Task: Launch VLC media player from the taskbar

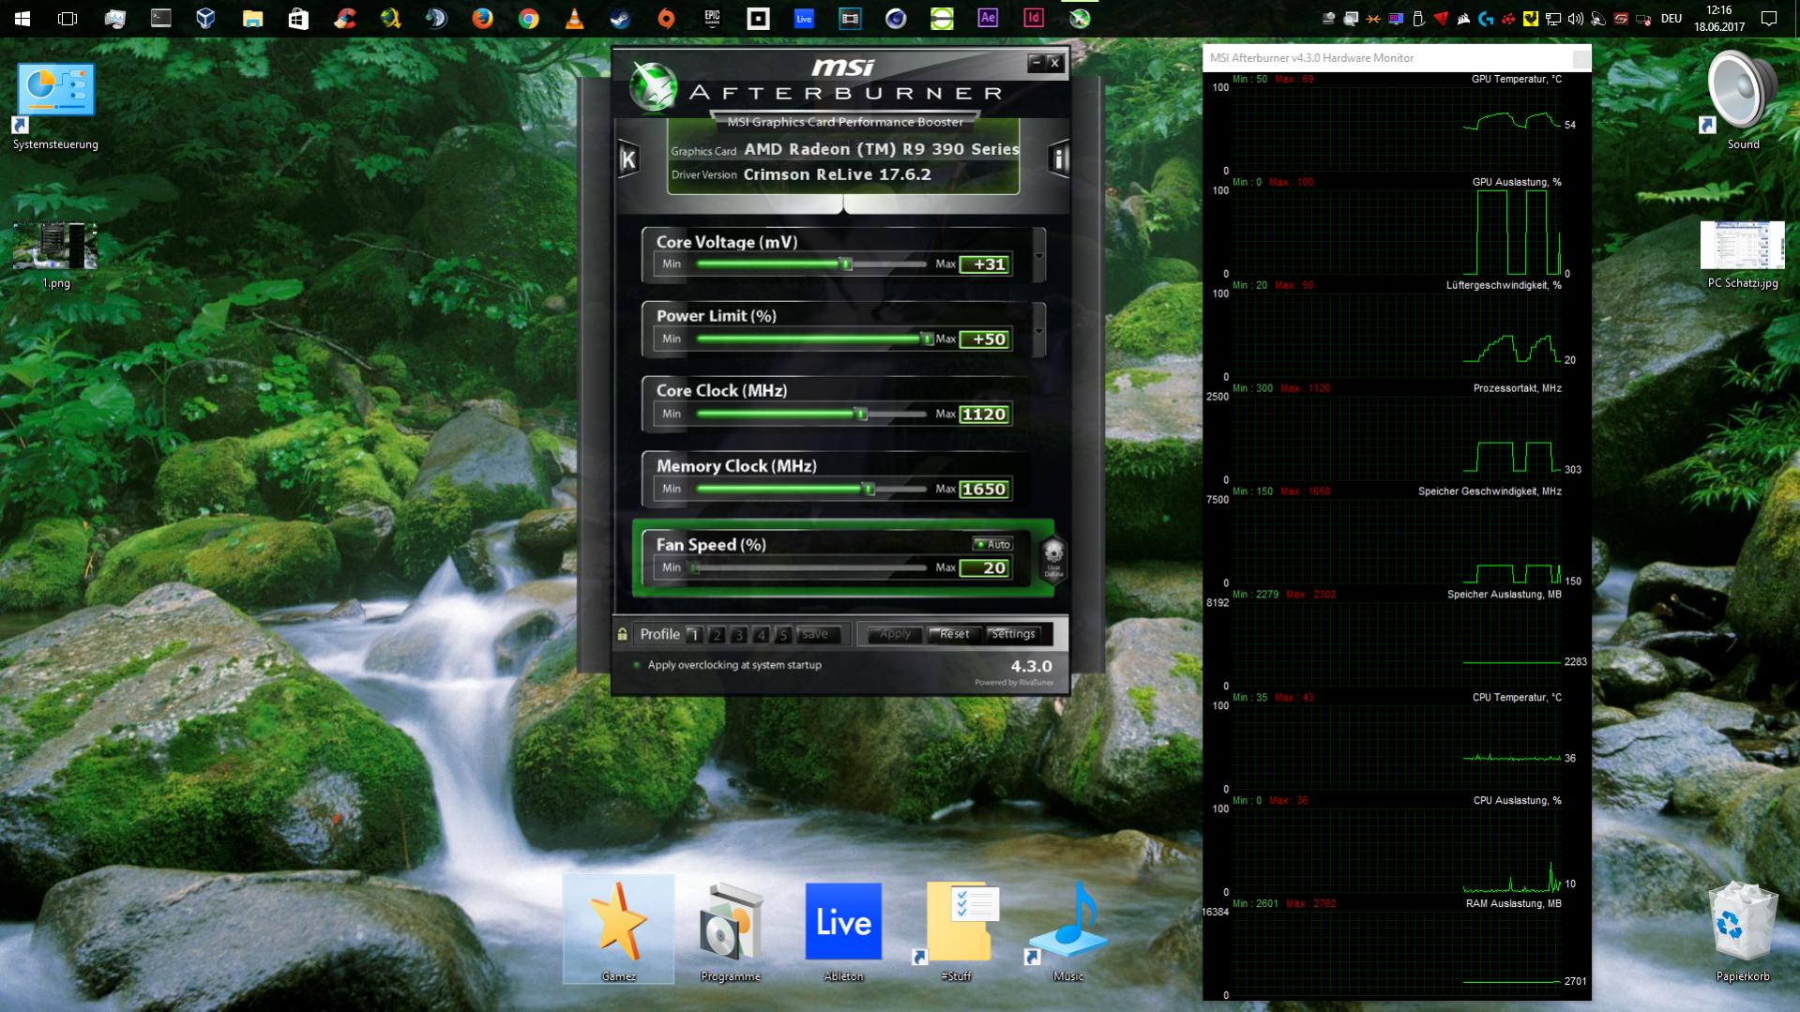Action: tap(574, 19)
